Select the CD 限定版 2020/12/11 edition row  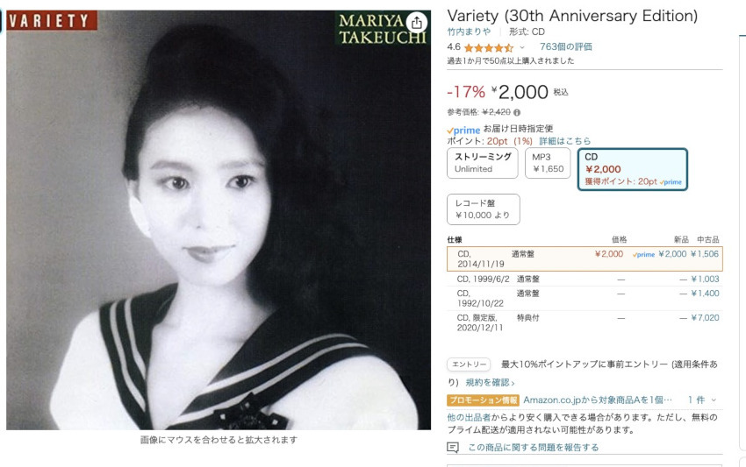click(x=585, y=322)
